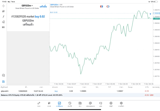Image resolution: width=160 pixels, height=111 pixels.
Task: Open the กราฟ chart tab
Action: click(x=49, y=104)
